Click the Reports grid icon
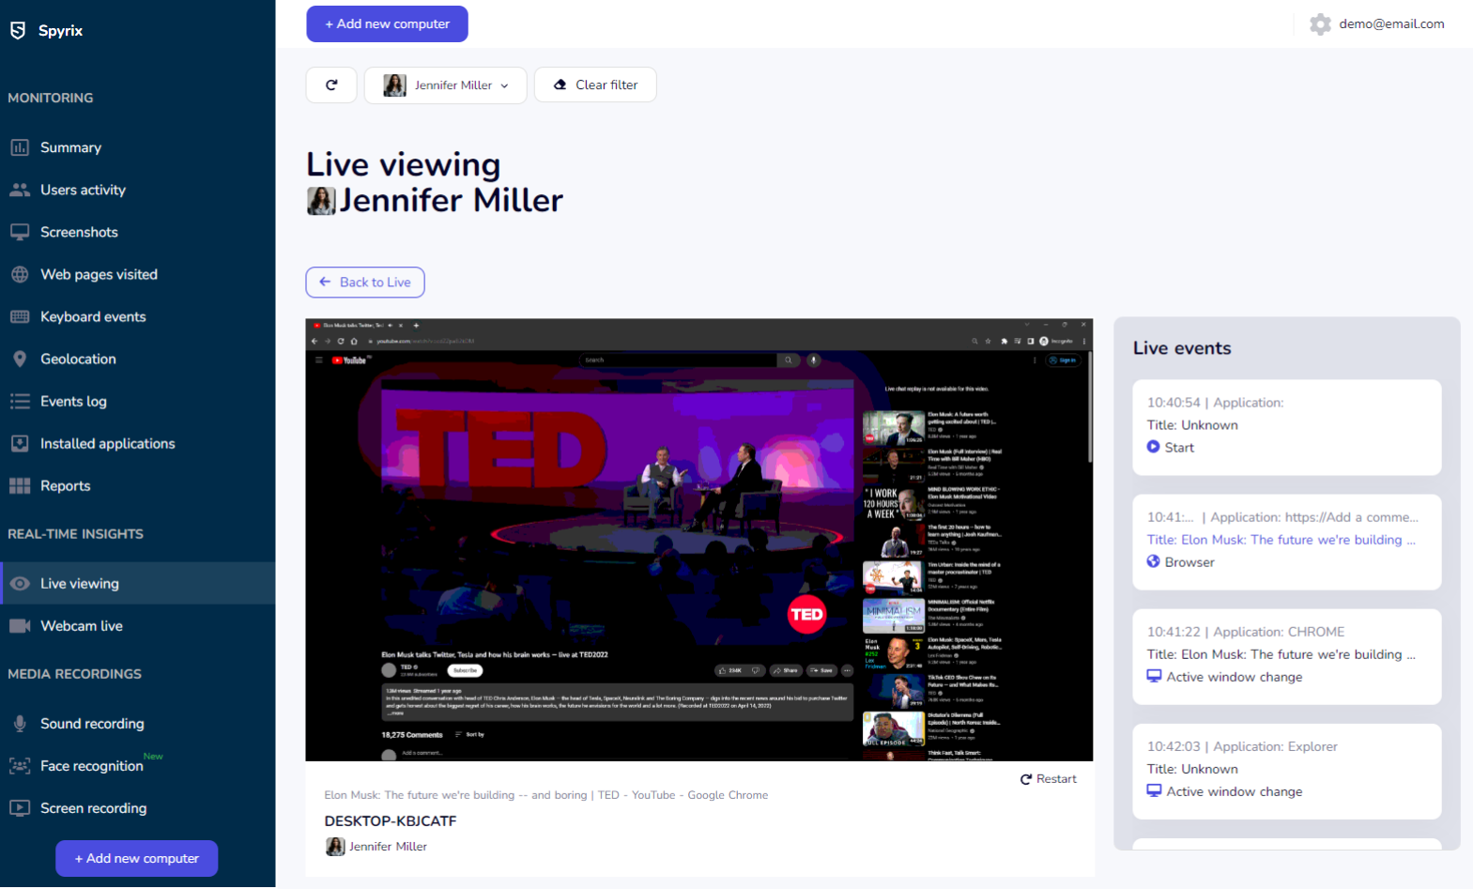Screen dimensions: 1473x889 (20, 485)
